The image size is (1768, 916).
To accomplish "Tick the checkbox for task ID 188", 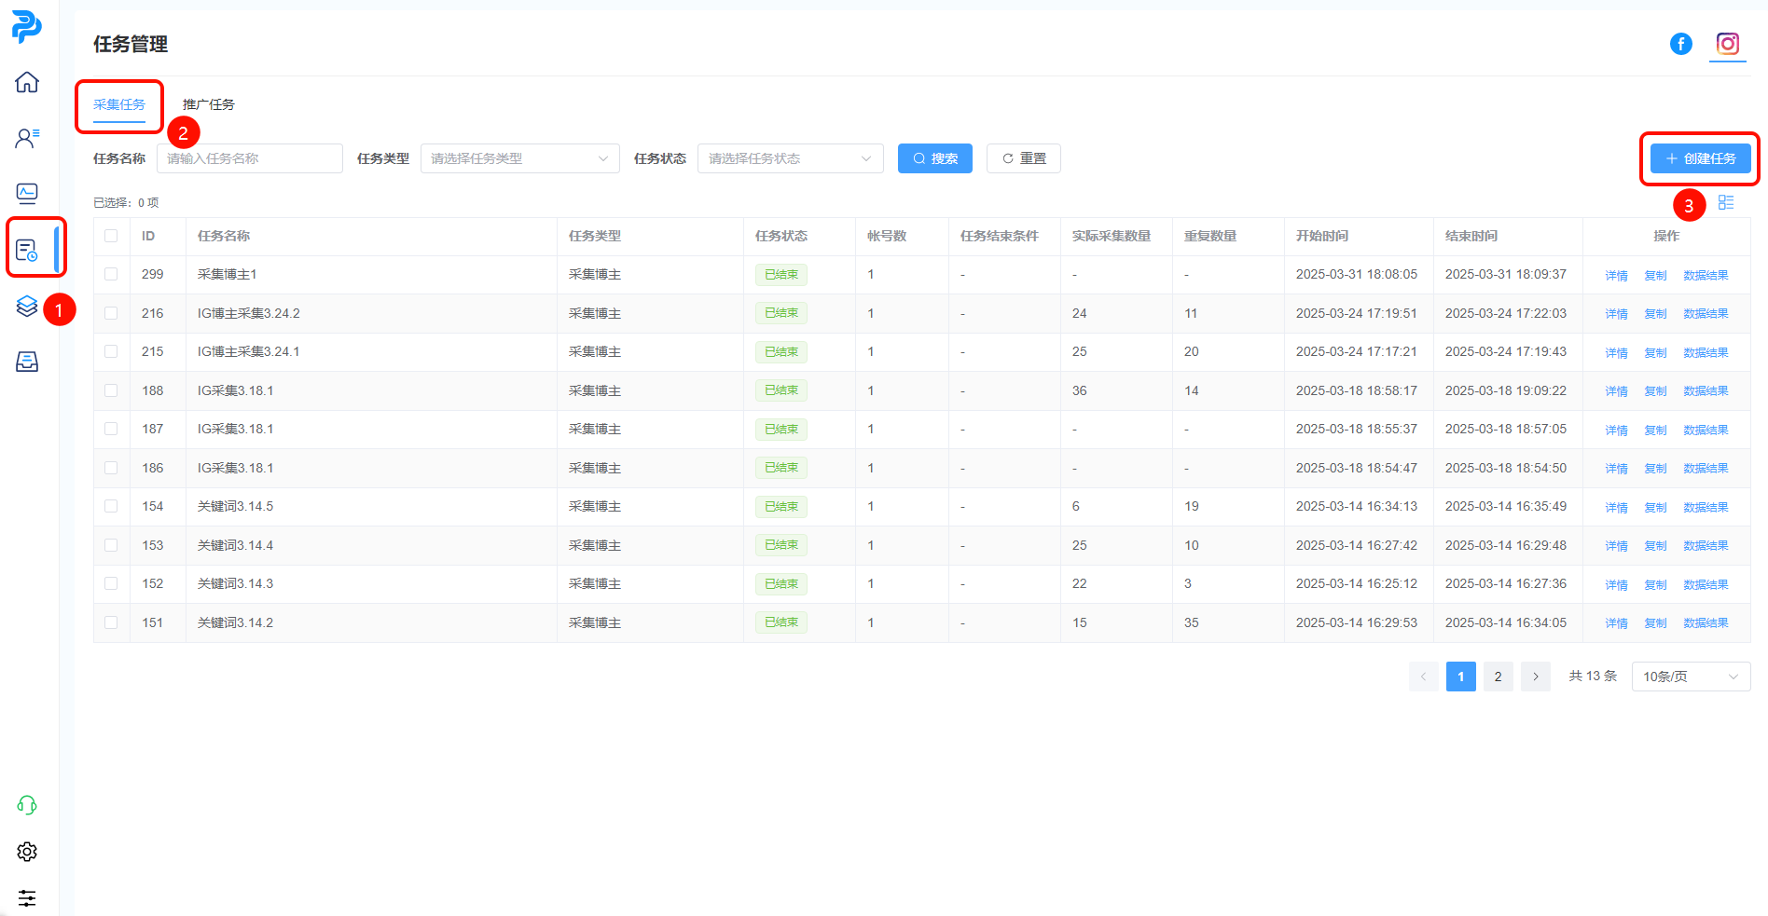I will [111, 390].
